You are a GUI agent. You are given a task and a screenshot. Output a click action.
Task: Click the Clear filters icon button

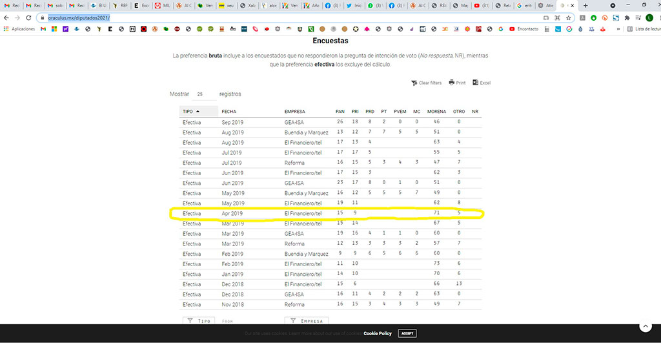pyautogui.click(x=426, y=83)
